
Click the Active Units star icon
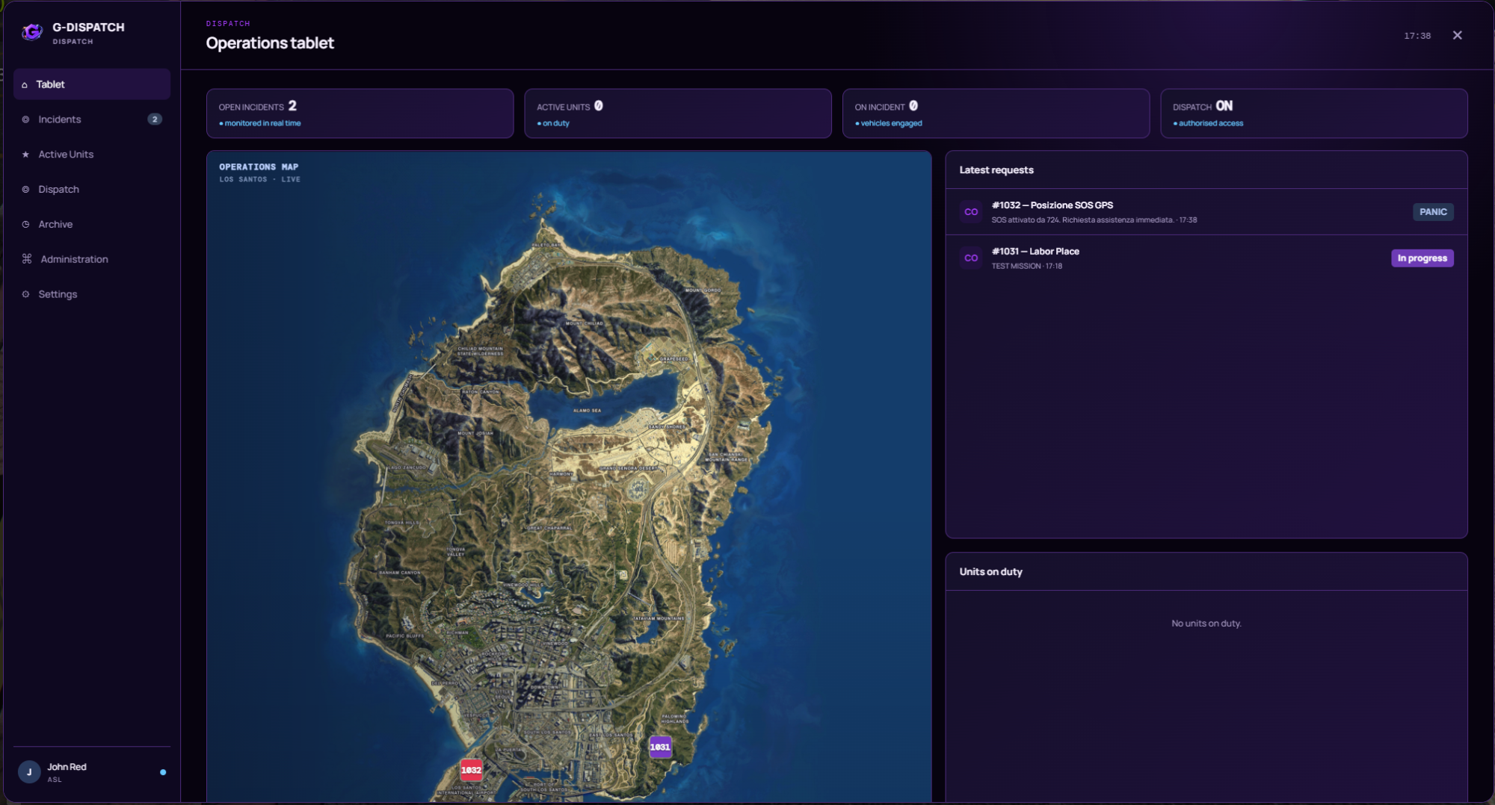pos(25,155)
